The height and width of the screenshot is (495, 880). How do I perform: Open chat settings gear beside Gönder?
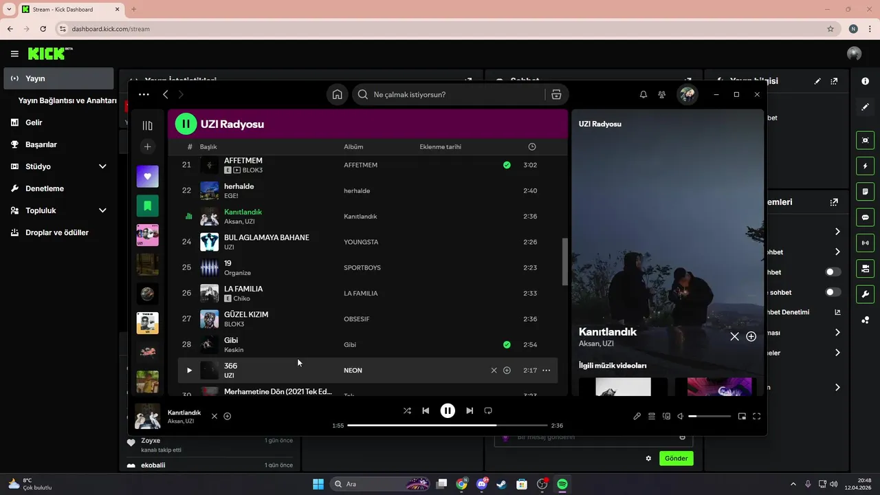tap(648, 458)
